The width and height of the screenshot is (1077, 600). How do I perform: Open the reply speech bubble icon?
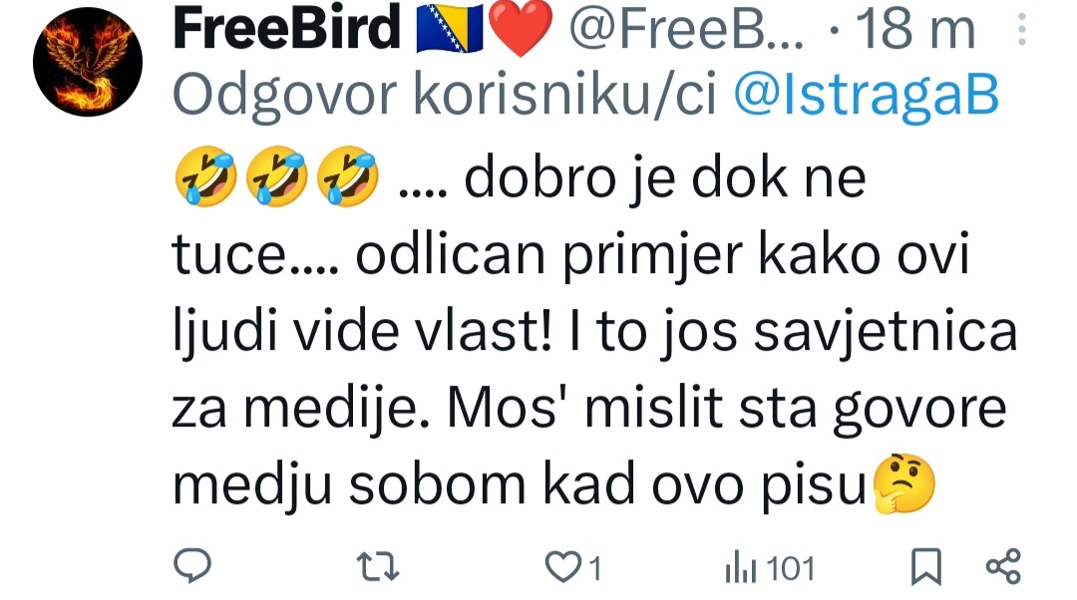[x=192, y=566]
